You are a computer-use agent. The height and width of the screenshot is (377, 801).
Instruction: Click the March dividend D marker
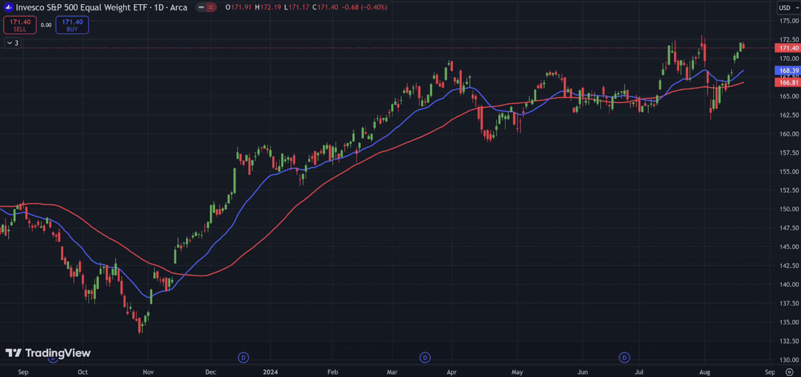425,357
